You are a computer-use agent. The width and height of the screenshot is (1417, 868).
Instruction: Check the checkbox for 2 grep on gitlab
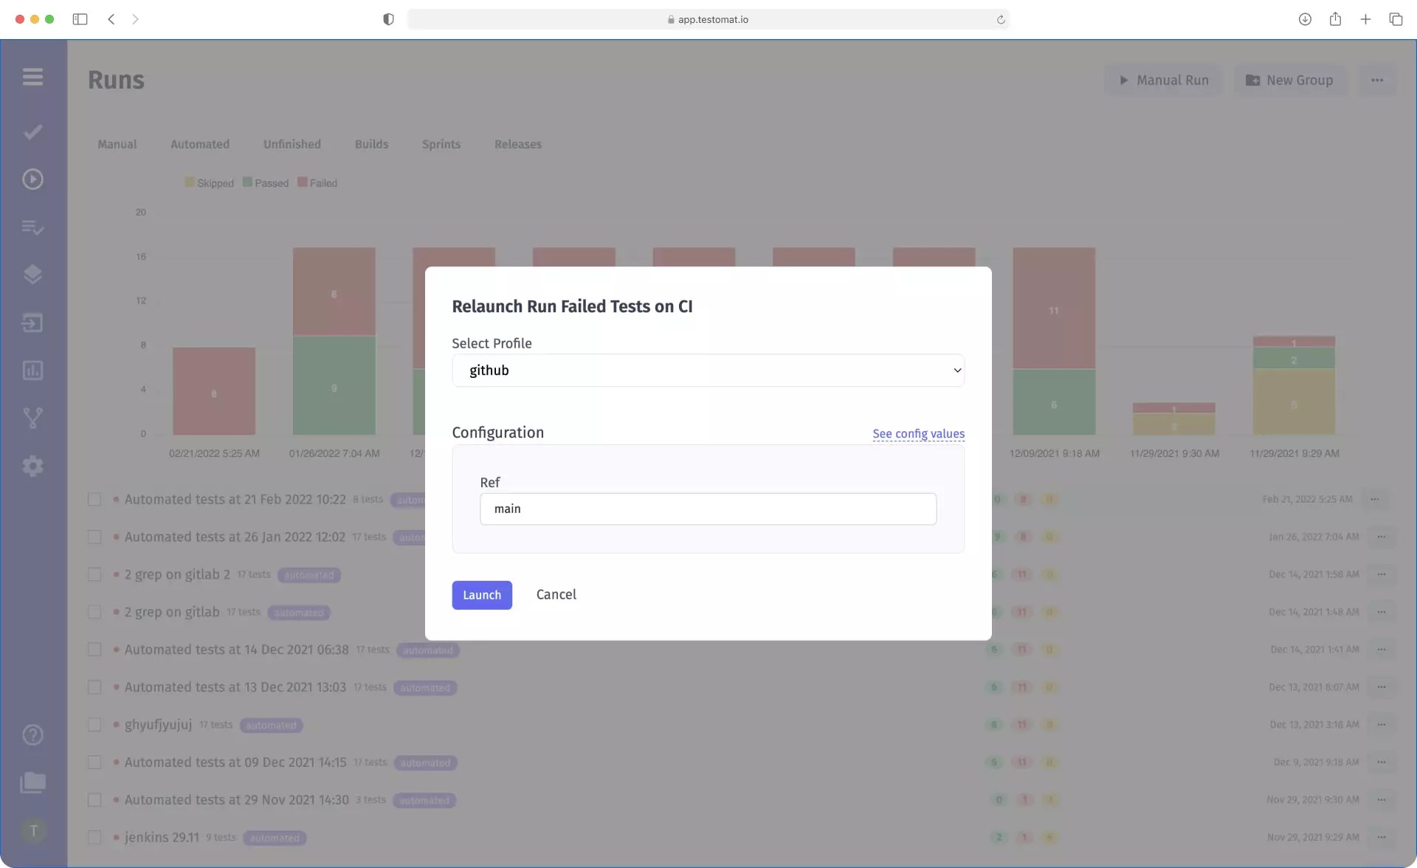tap(95, 611)
